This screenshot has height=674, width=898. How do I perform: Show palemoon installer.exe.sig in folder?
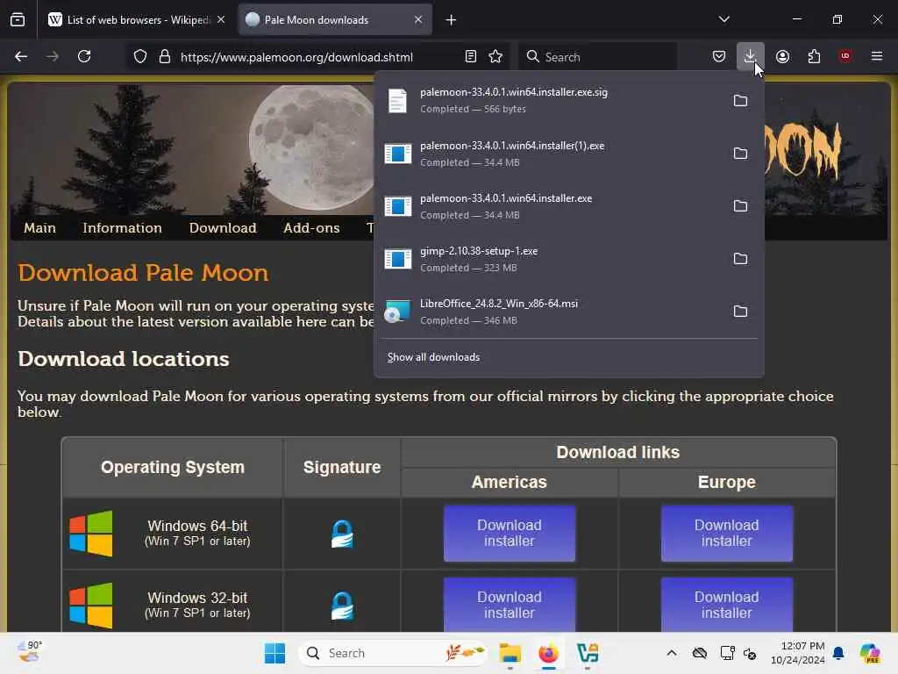(740, 101)
